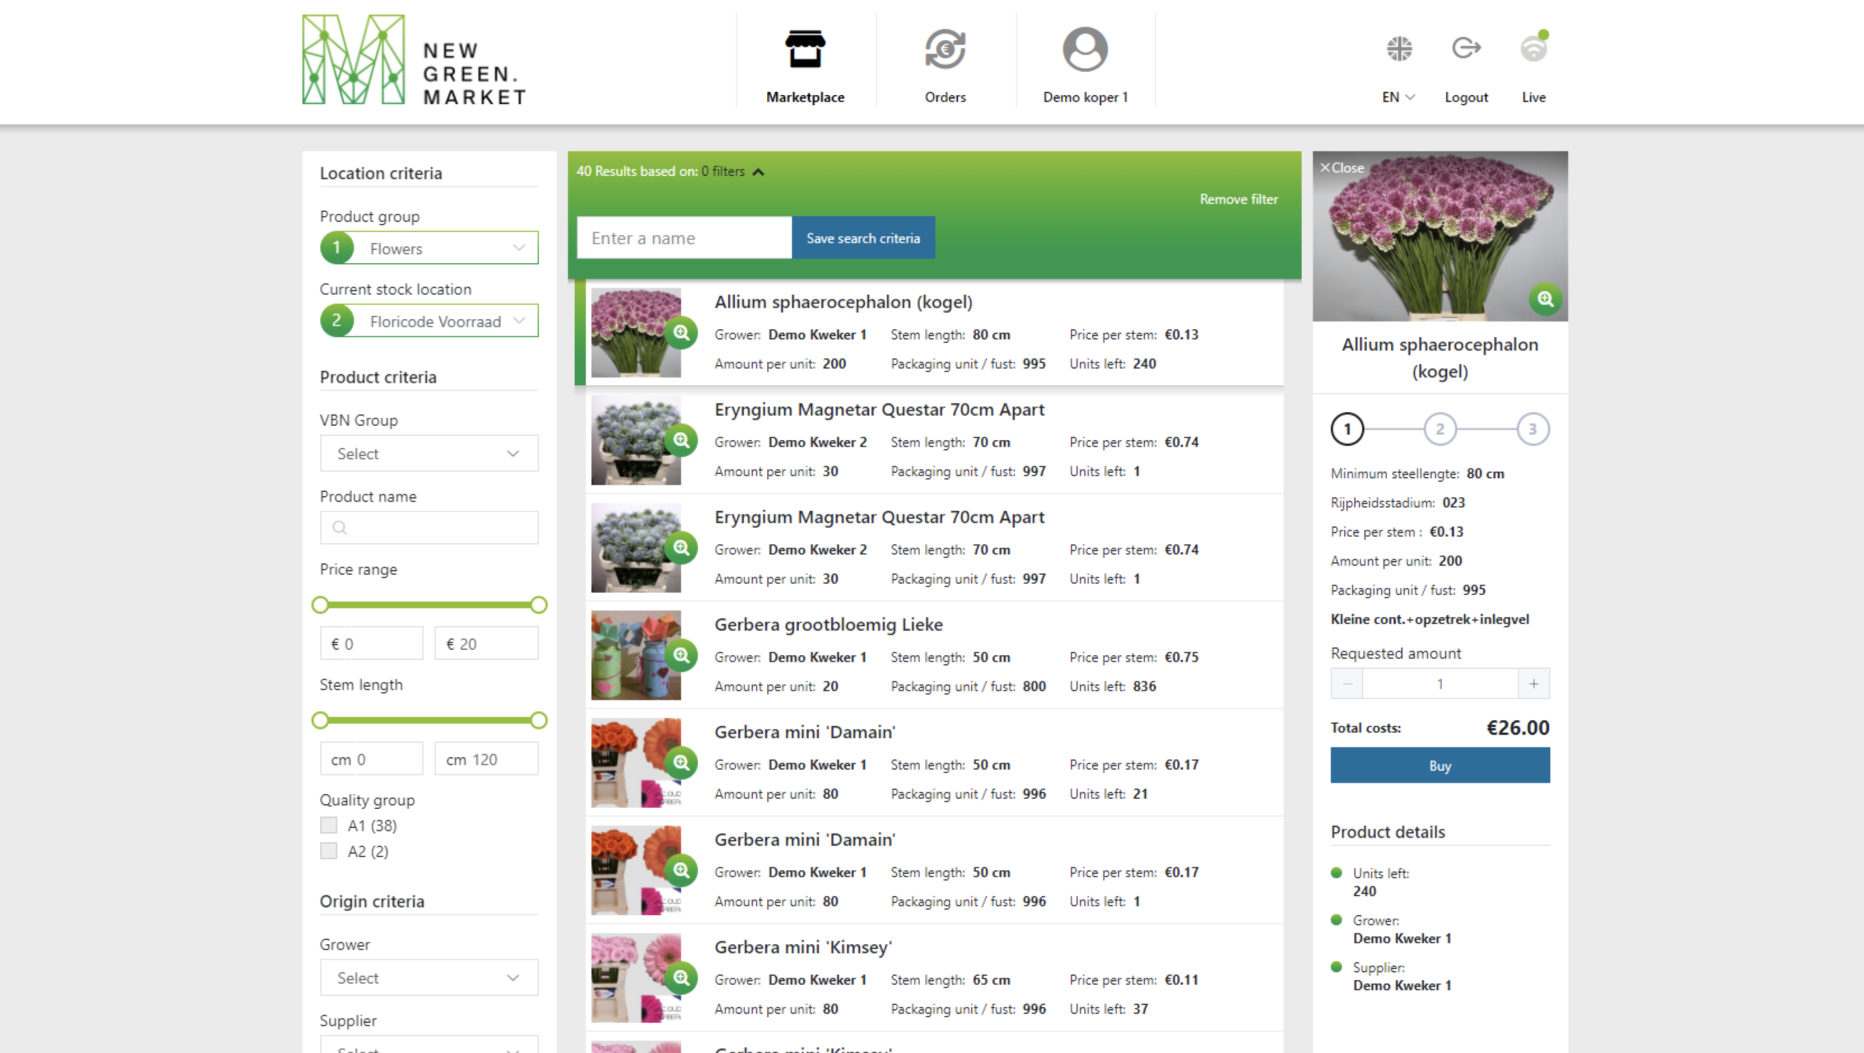Click the €26.00 total costs value
Screen dimensions: 1864x1053
[x=1517, y=728]
